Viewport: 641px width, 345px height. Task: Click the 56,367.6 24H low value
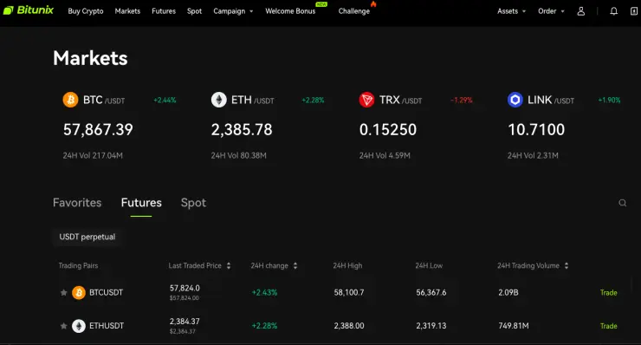431,293
